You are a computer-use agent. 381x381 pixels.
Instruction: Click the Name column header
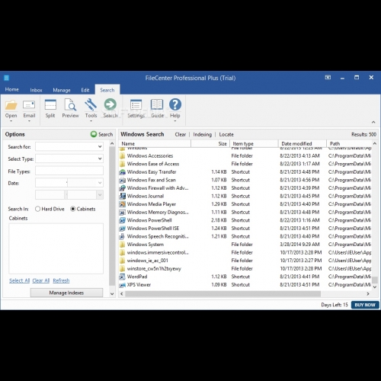point(155,143)
